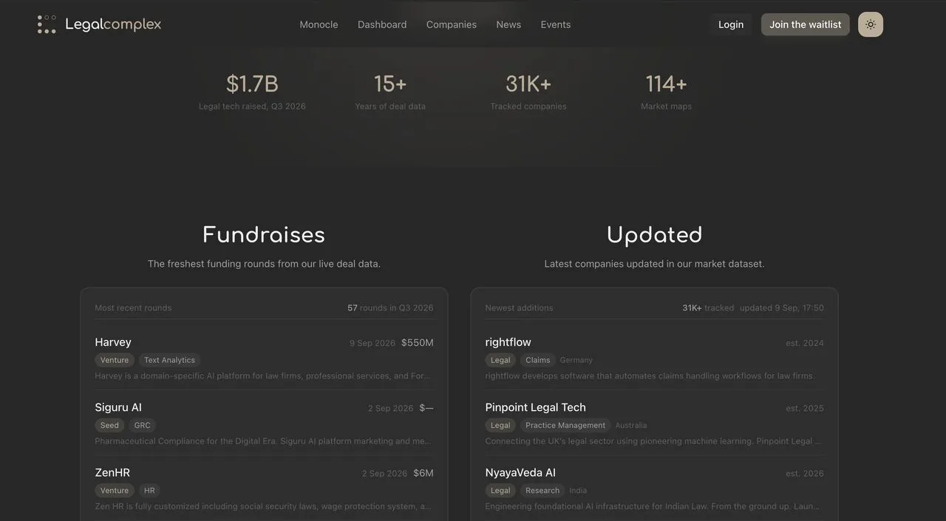Screen dimensions: 946x521
Task: Click the Text Analytics tag
Action: coord(169,360)
